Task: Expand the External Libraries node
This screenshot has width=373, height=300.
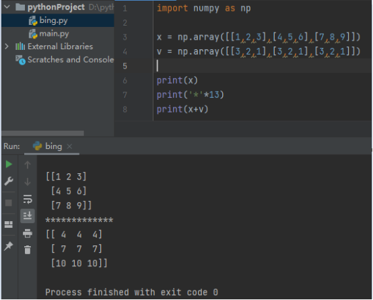Action: click(x=7, y=47)
